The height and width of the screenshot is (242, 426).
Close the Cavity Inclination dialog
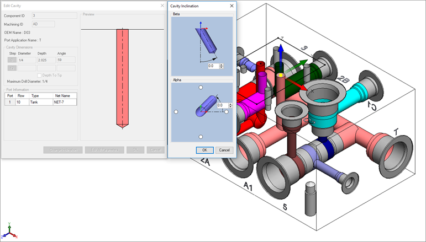[x=231, y=6]
